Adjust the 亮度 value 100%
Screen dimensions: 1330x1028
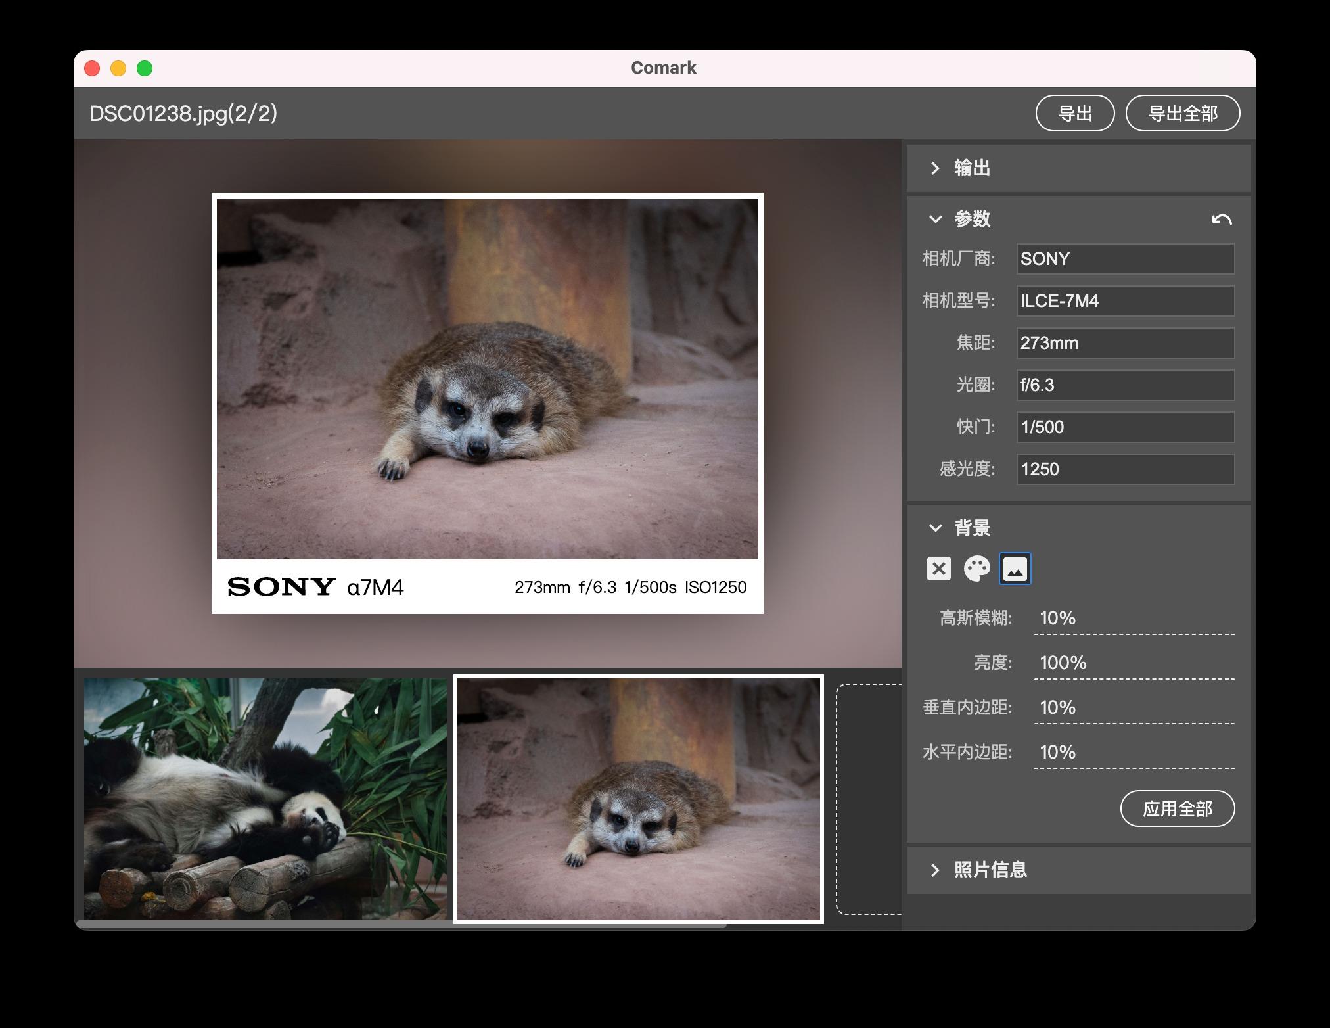point(1134,663)
